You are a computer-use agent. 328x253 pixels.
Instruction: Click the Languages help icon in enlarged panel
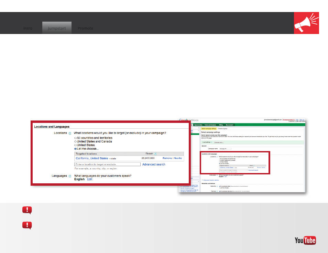tap(70, 176)
